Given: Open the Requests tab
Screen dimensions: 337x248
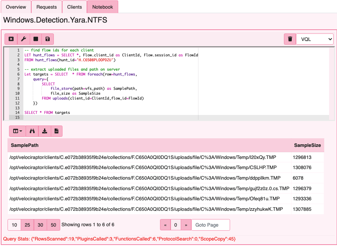Looking at the screenshot, I should pyautogui.click(x=46, y=7).
